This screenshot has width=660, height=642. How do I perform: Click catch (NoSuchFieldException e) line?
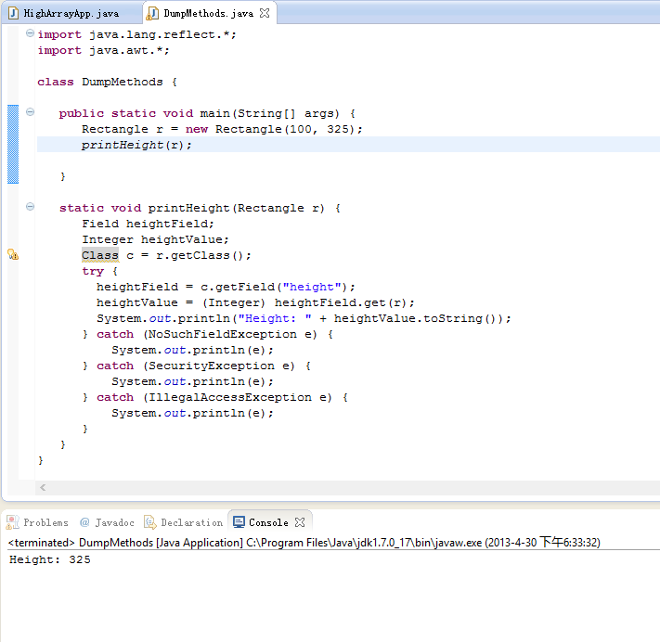(208, 335)
